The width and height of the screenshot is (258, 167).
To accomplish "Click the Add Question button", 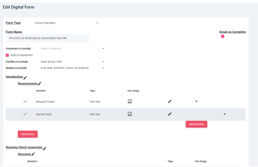I will 196,124.
